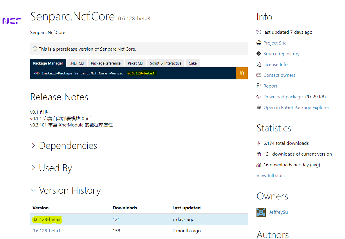Open the JeffreySu owner profile link
Viewport: 345px width, 239px height.
click(x=278, y=212)
